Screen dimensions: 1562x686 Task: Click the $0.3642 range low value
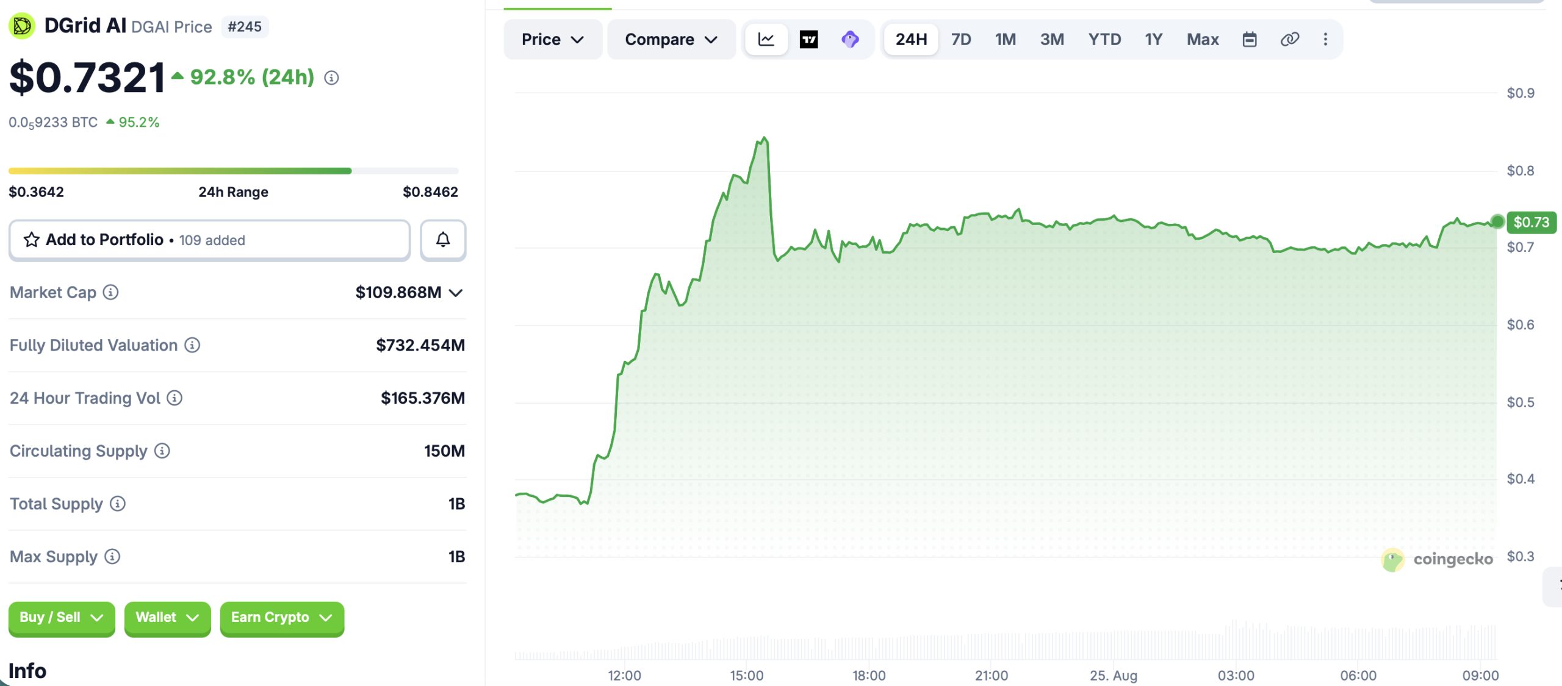click(x=36, y=192)
